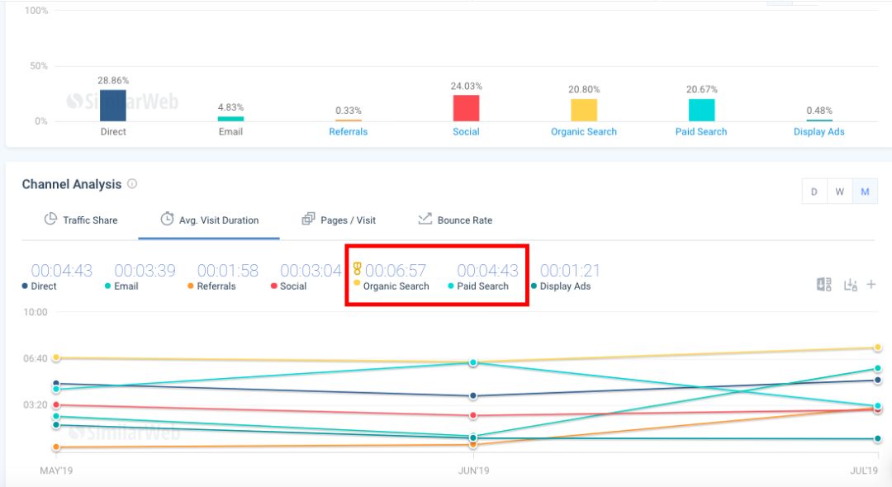Viewport: 892px width, 487px height.
Task: Click the Display Ads JUL'19 data point
Action: point(878,438)
